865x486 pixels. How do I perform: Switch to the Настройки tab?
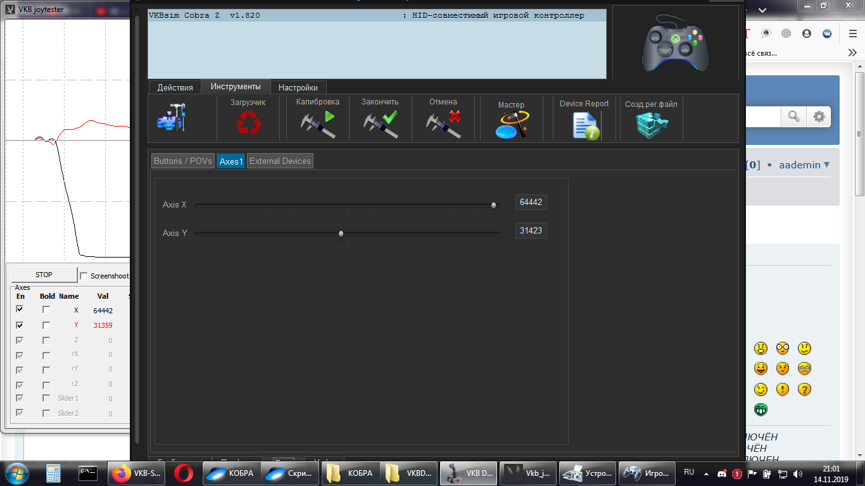[x=298, y=87]
